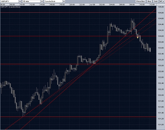Click the 132.60 price axis label
Image resolution: width=165 pixels, height=130 pixels.
coord(161,77)
